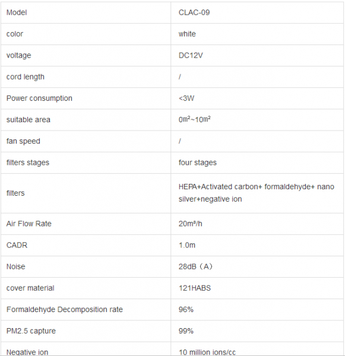Click the cover material value 121HABS
The height and width of the screenshot is (356, 345).
(195, 288)
